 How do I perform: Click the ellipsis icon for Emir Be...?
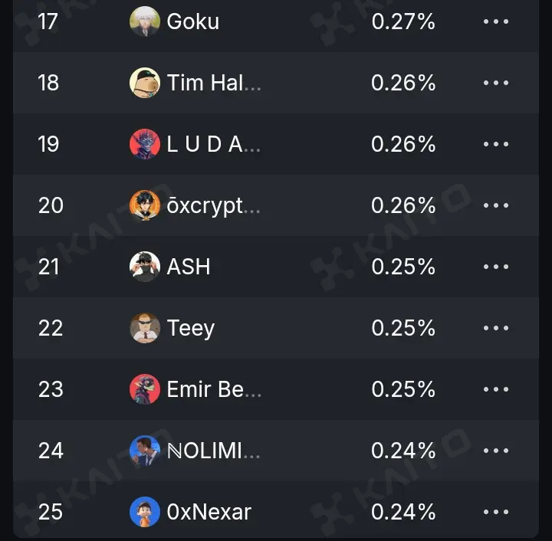click(496, 389)
